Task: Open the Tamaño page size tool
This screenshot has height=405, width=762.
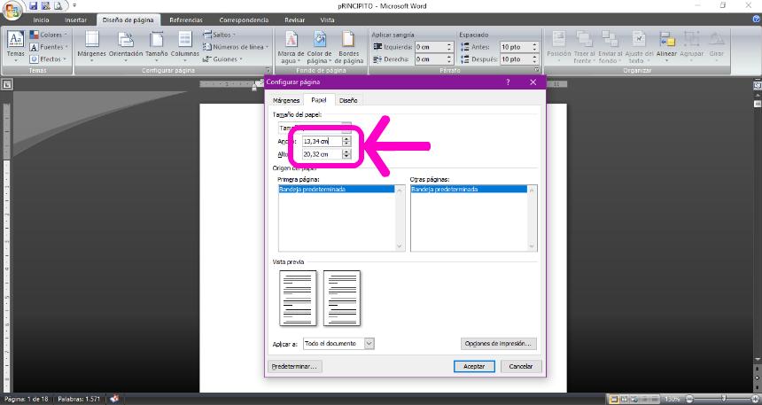Action: pos(157,43)
